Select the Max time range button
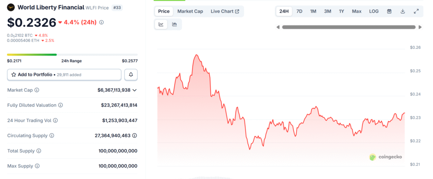 click(x=356, y=11)
